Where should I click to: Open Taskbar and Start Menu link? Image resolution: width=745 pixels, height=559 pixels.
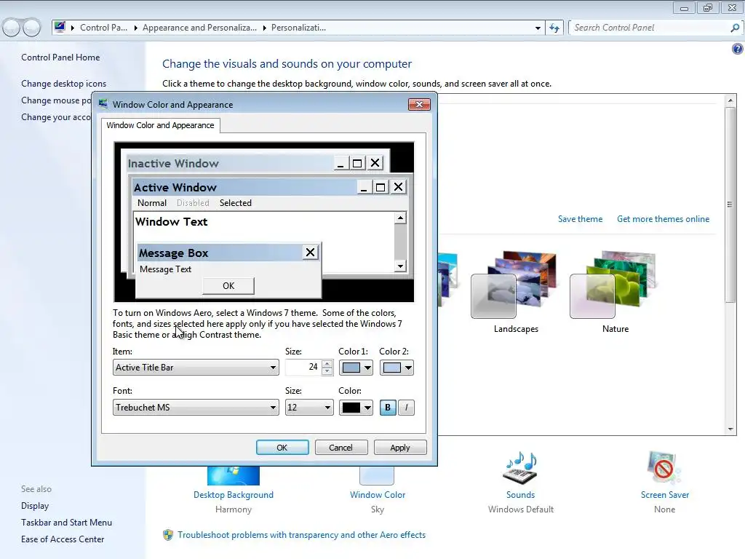pyautogui.click(x=66, y=523)
